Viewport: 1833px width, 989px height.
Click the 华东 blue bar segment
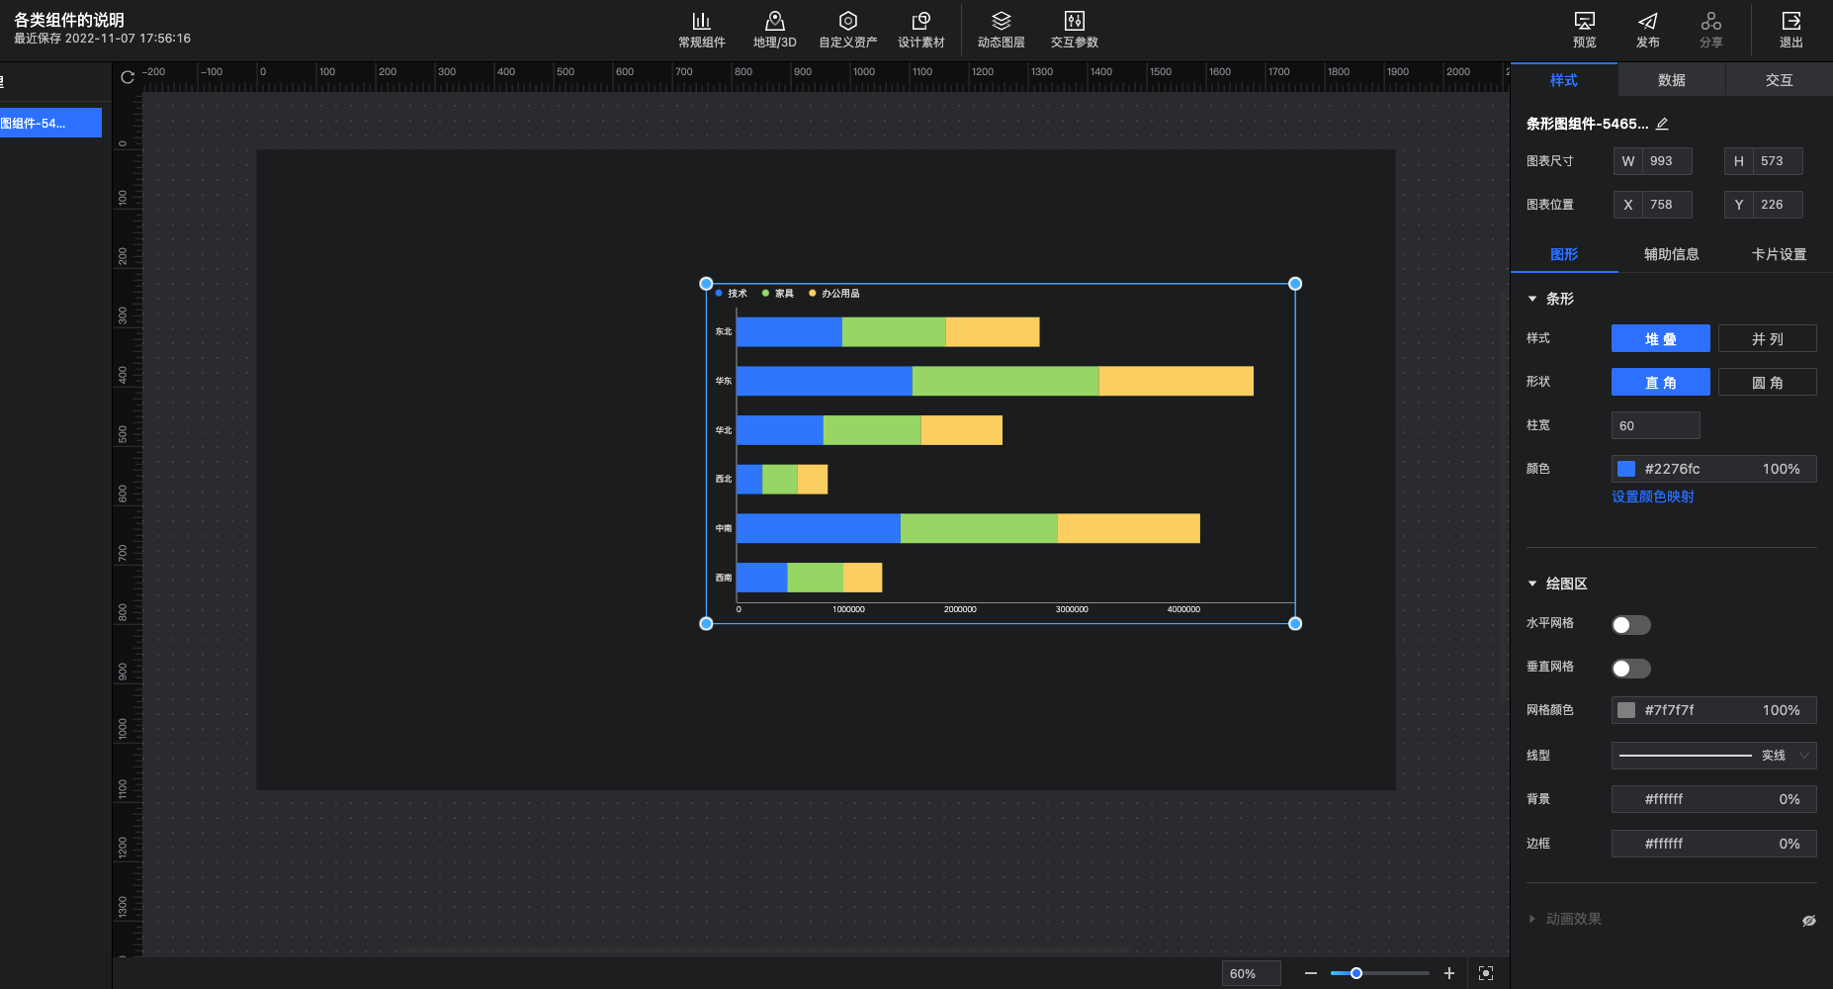[x=825, y=381]
